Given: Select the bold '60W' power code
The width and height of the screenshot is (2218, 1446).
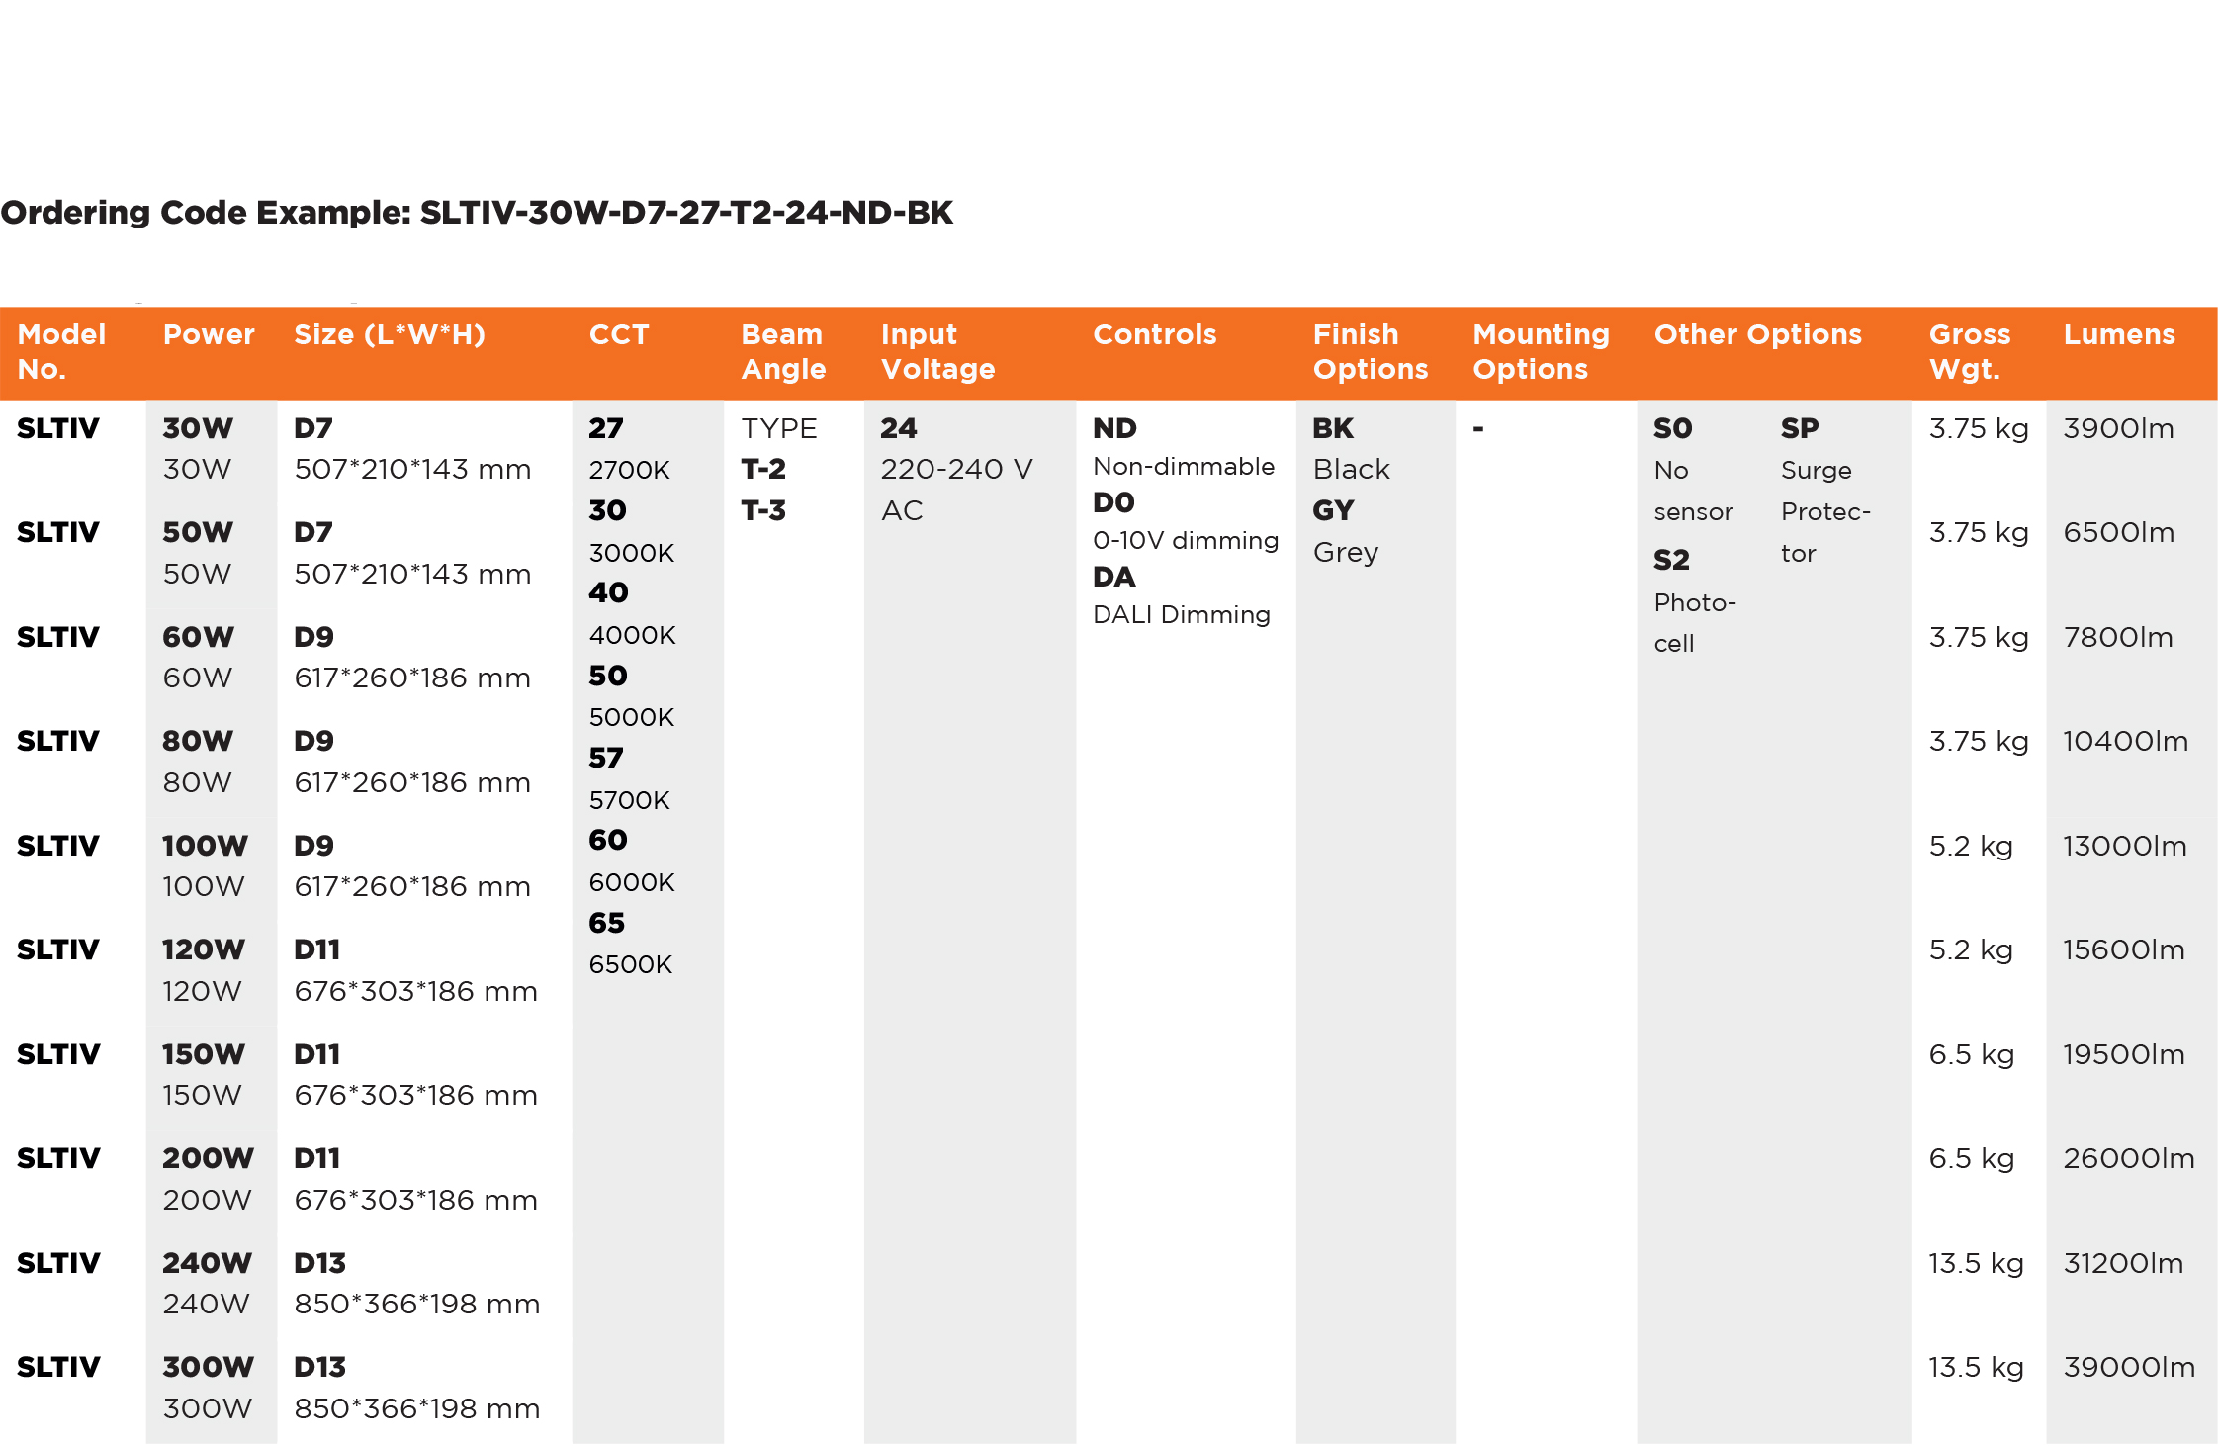Looking at the screenshot, I should click(198, 637).
